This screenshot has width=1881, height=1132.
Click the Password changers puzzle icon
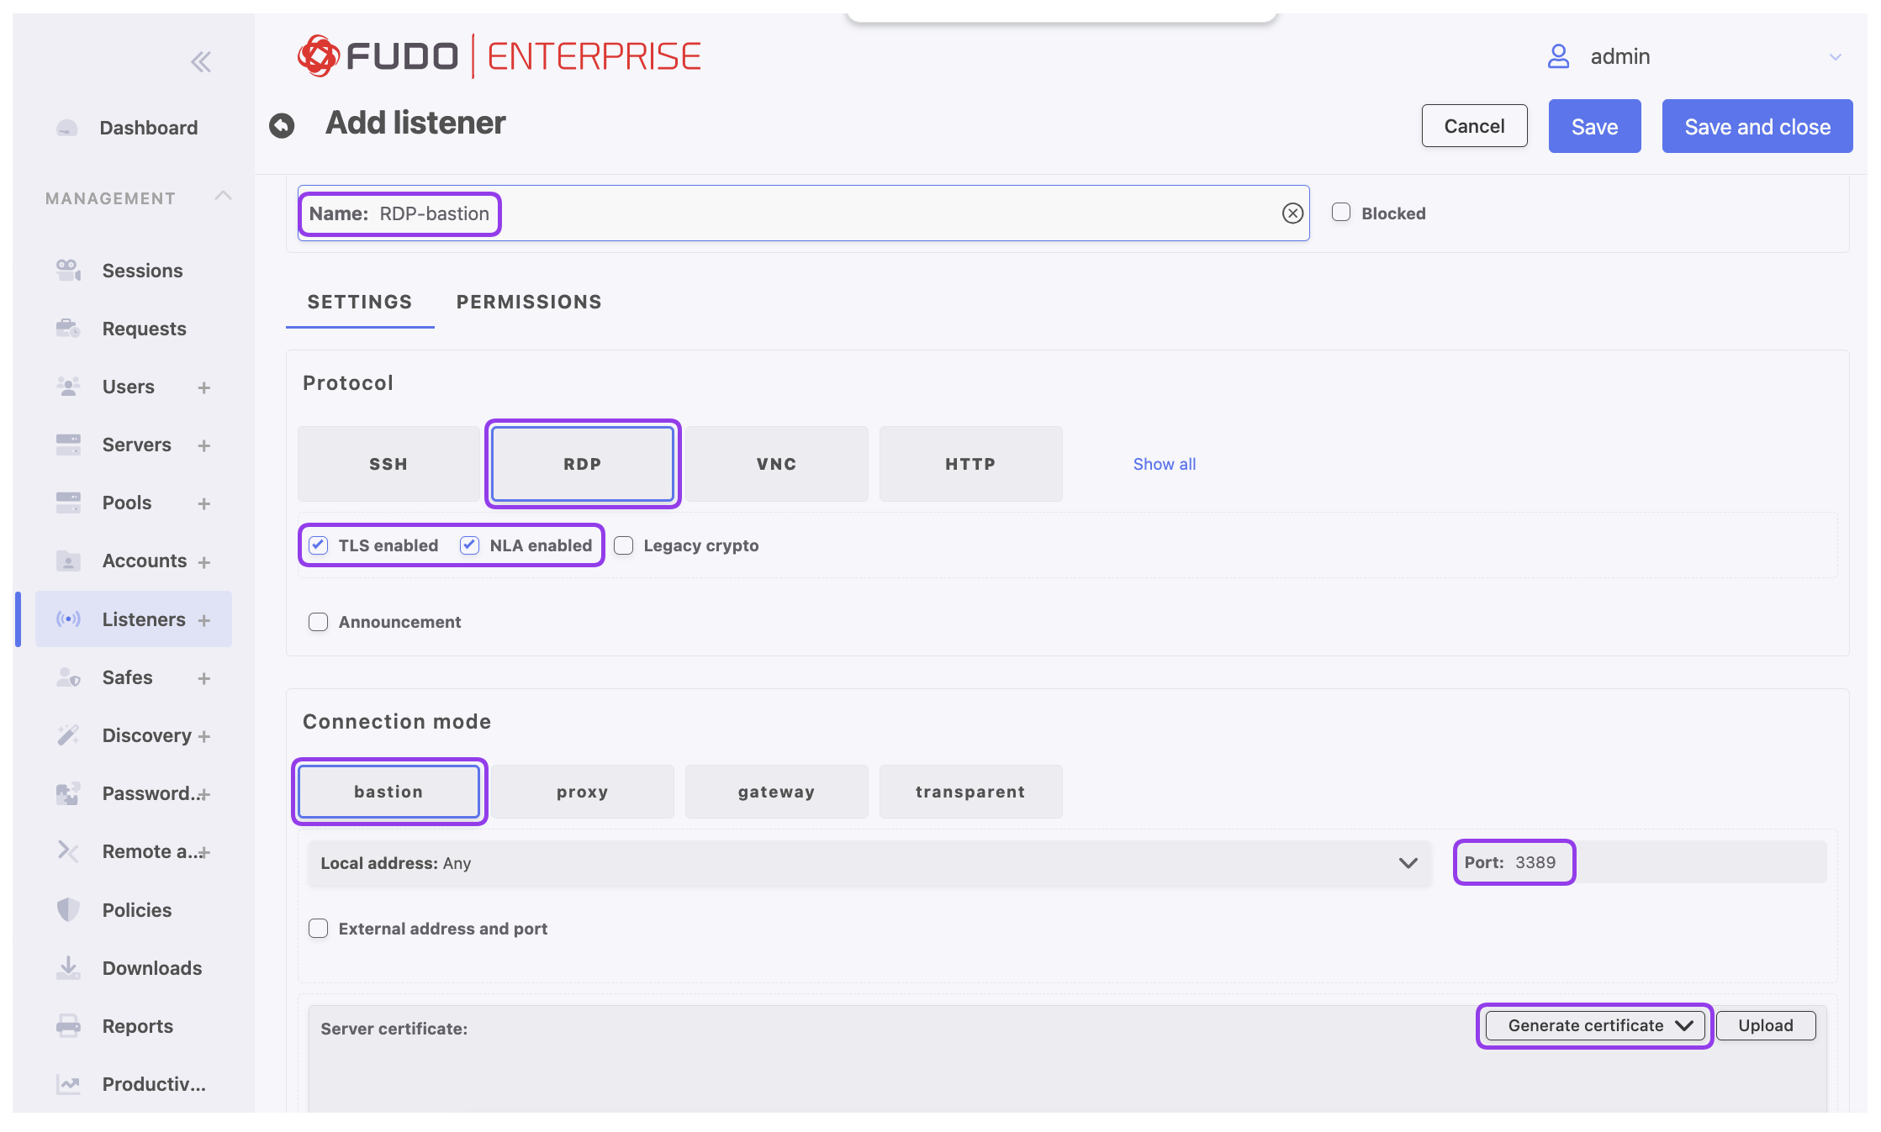68,793
